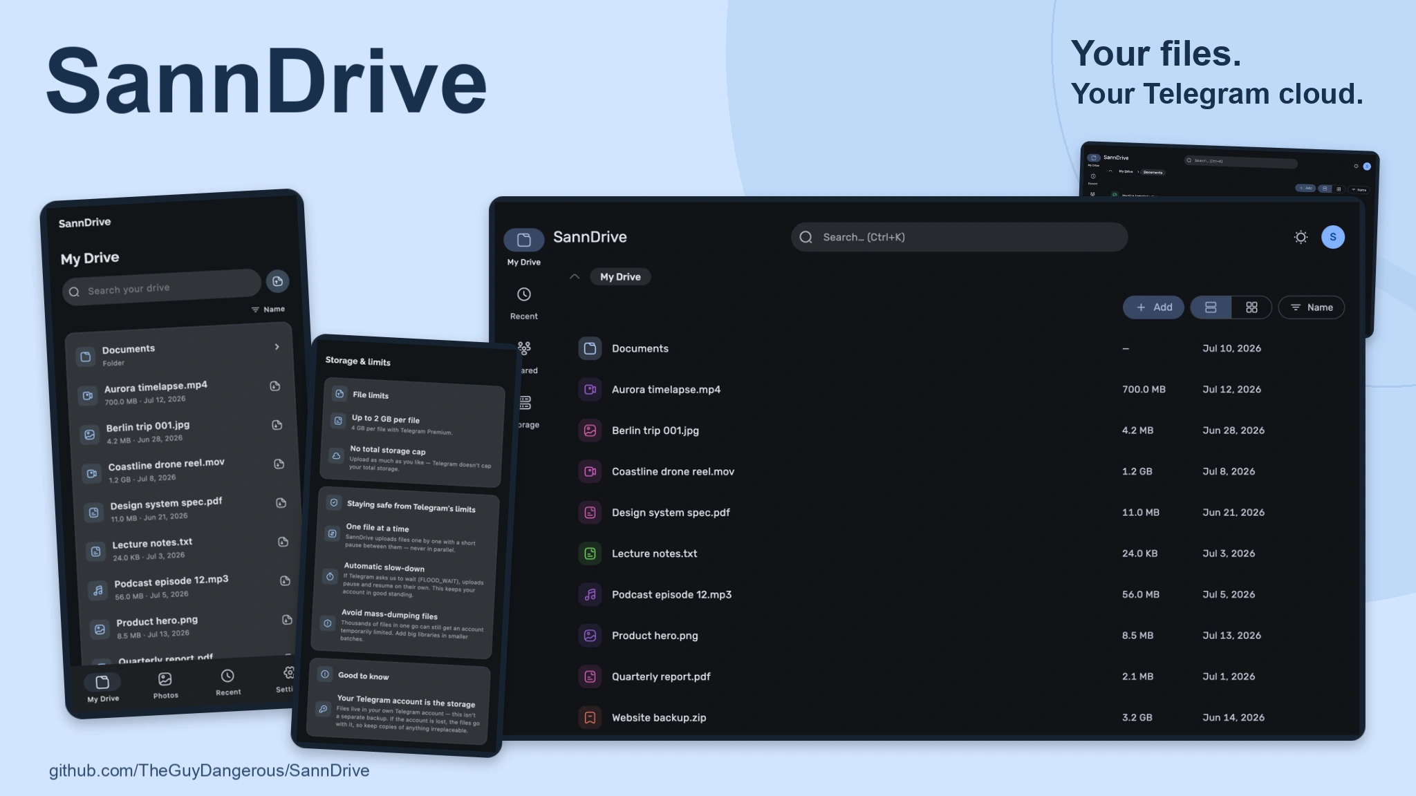
Task: Select "Quarterly report.pdf" name in desktop list
Action: [661, 676]
